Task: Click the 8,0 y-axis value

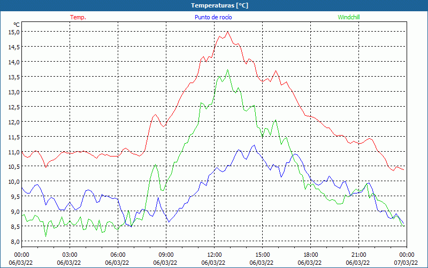Action: tap(16, 242)
